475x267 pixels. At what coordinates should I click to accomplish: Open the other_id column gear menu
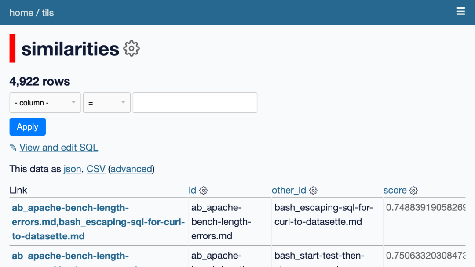coord(313,191)
